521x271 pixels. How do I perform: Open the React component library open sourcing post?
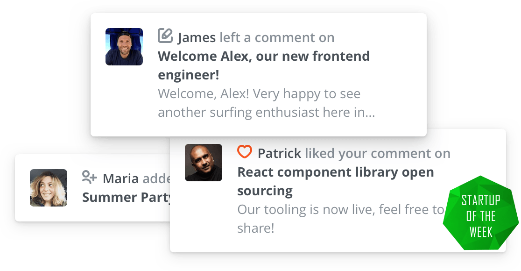tap(336, 181)
